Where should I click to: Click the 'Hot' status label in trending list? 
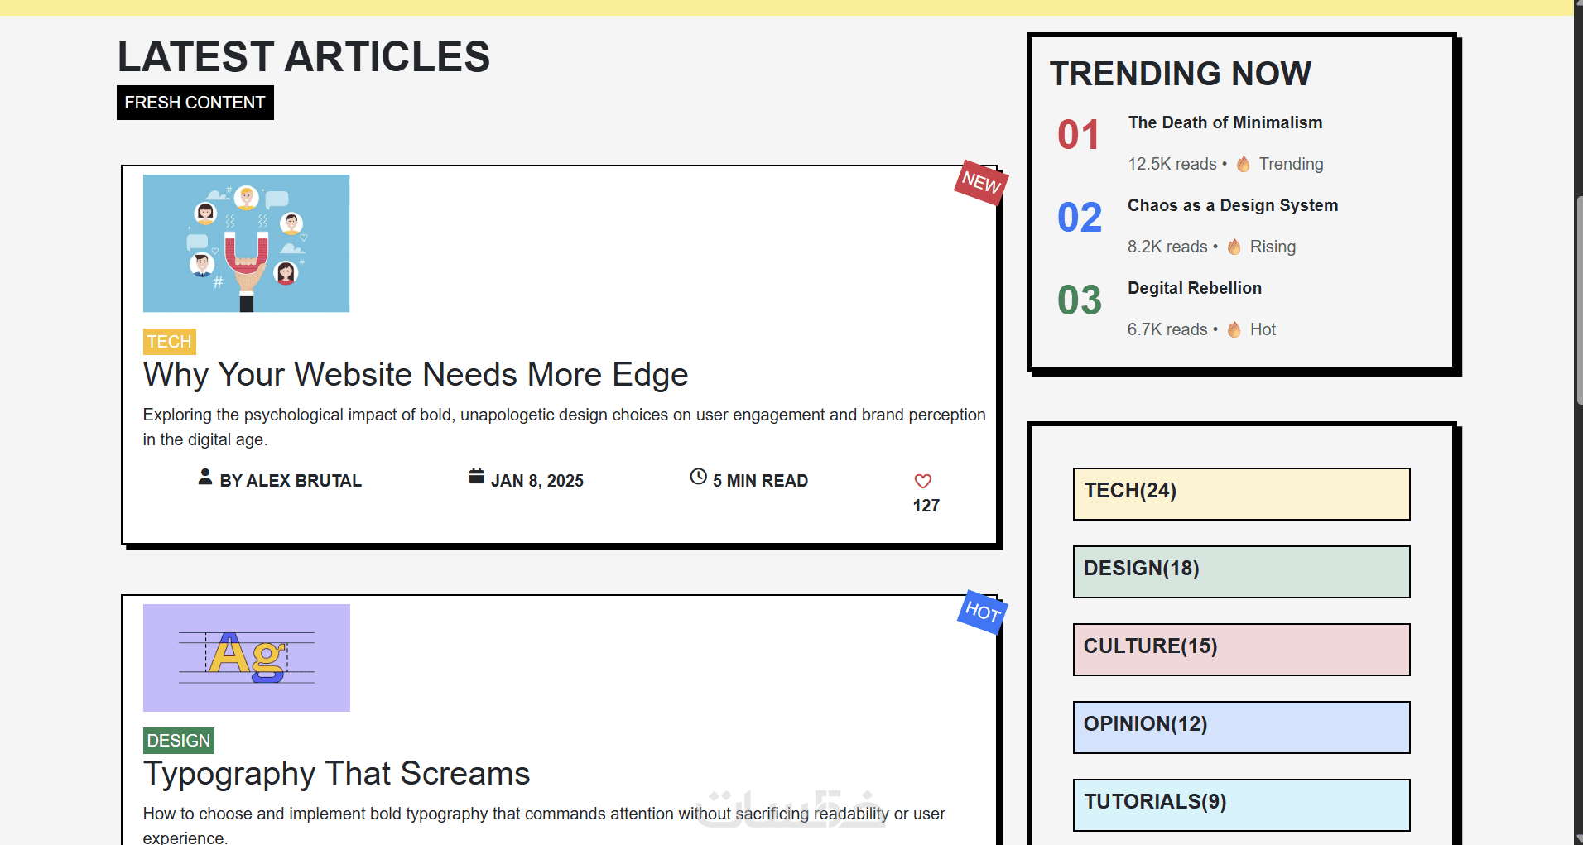(1263, 329)
